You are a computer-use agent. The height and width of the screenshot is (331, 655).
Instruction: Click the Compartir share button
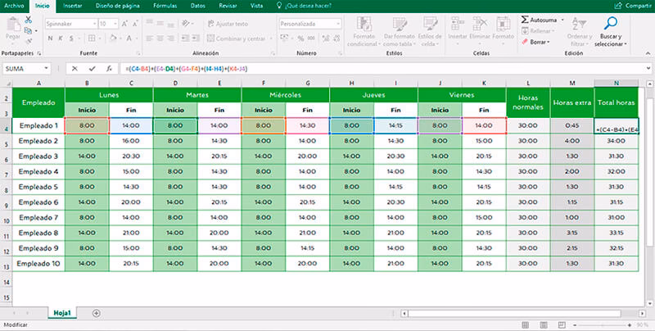(x=633, y=6)
